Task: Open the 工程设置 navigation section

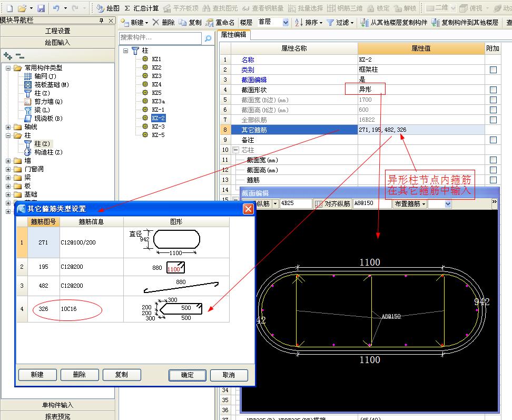Action: [58, 31]
